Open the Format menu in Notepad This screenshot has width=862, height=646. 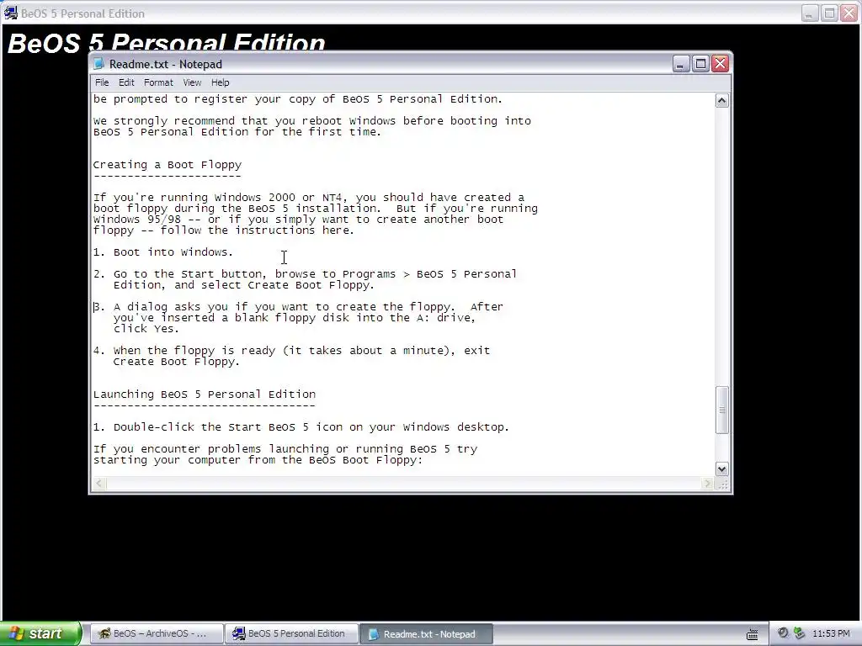point(158,82)
